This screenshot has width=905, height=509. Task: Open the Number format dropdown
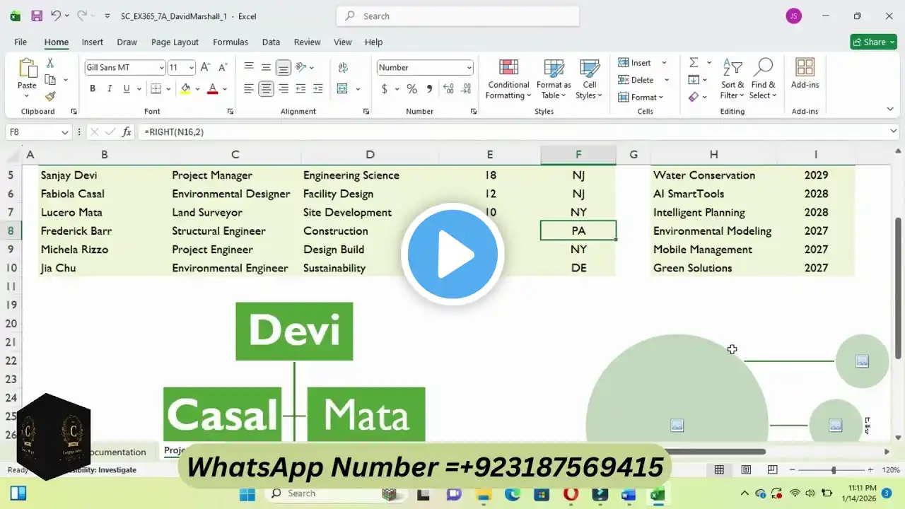(x=469, y=68)
